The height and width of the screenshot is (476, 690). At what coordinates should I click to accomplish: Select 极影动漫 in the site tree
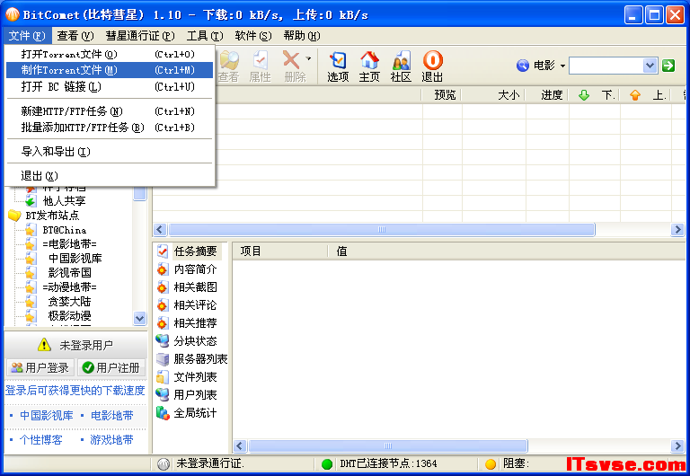[69, 316]
